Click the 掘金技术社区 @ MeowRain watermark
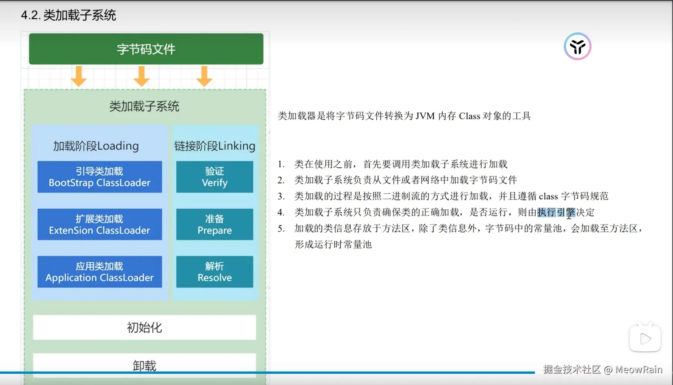 [x=603, y=370]
